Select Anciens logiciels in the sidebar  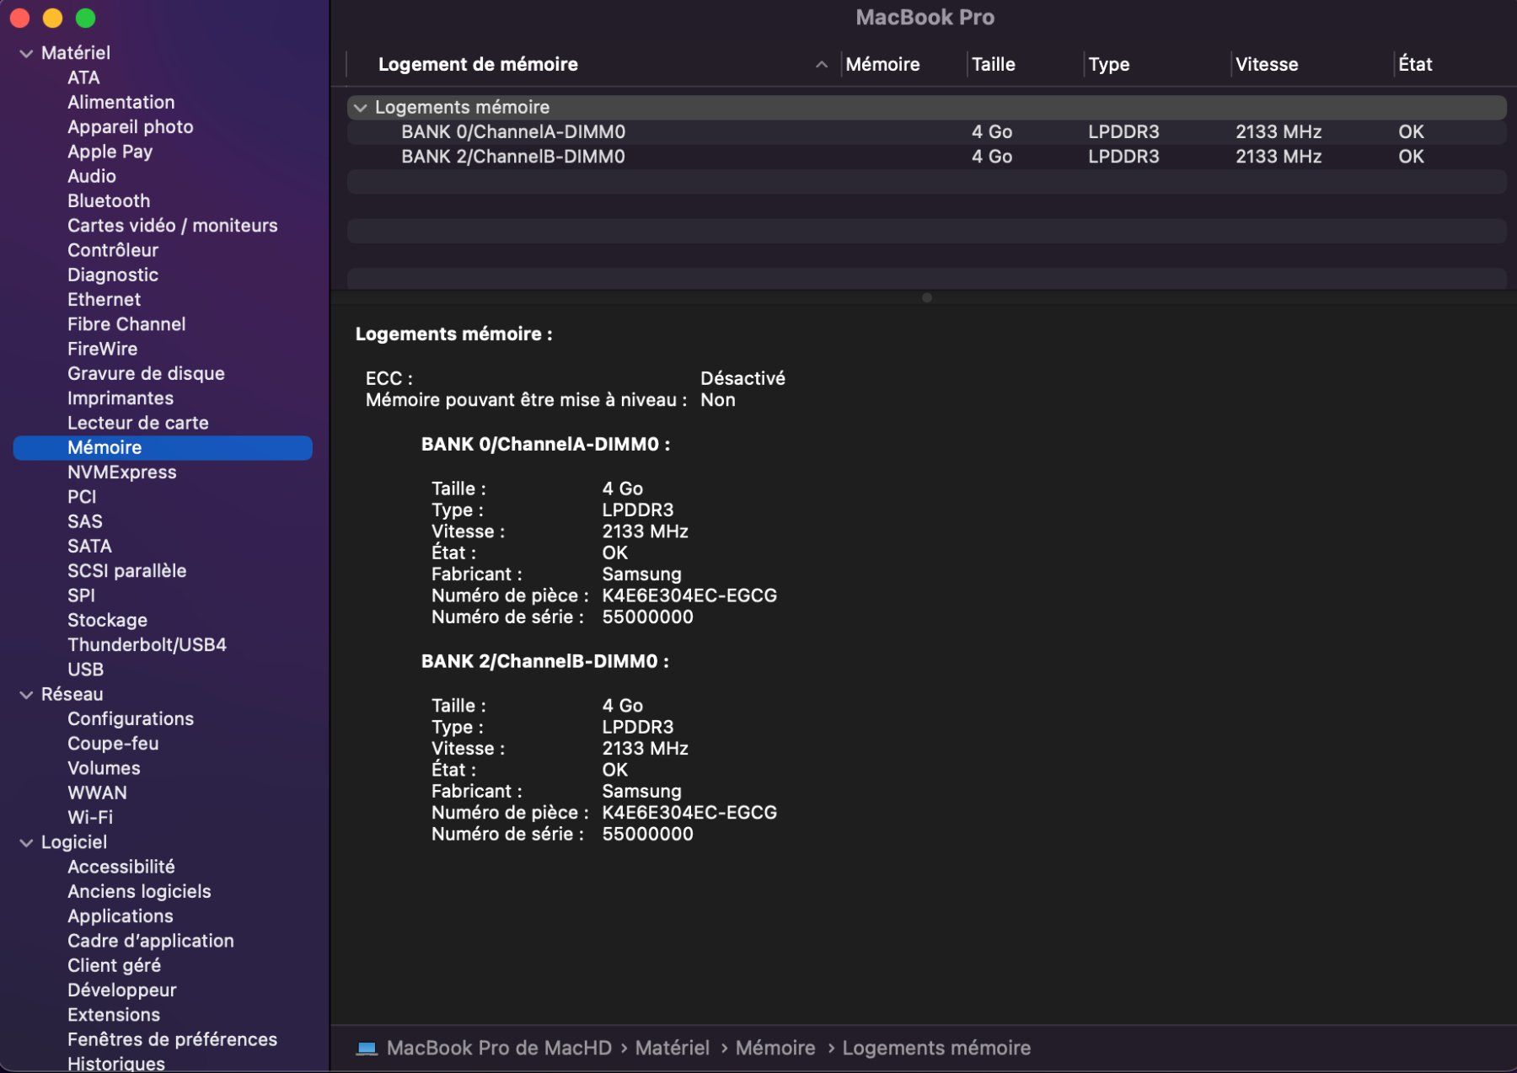tap(140, 891)
